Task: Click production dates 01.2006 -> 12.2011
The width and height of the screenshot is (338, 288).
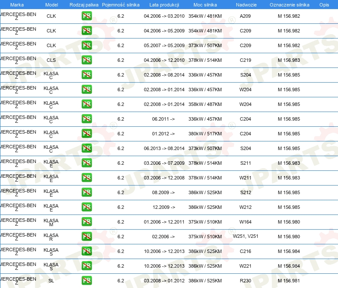Action: tap(164, 222)
